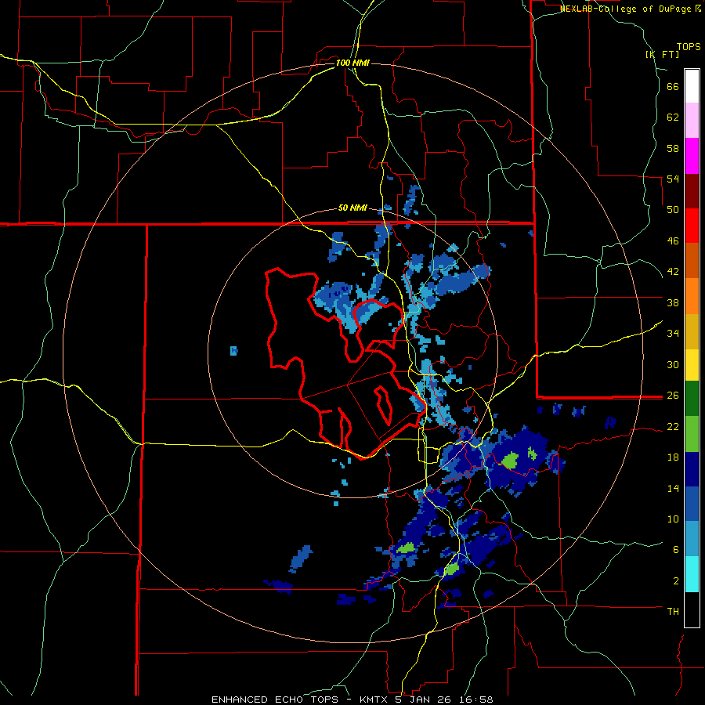Pick the bright orange legend band
This screenshot has width=705, height=705.
692,296
